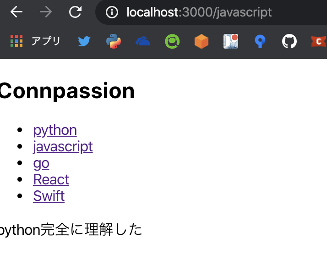
Task: Open the bookmark with red dot picture
Action: pyautogui.click(x=231, y=41)
